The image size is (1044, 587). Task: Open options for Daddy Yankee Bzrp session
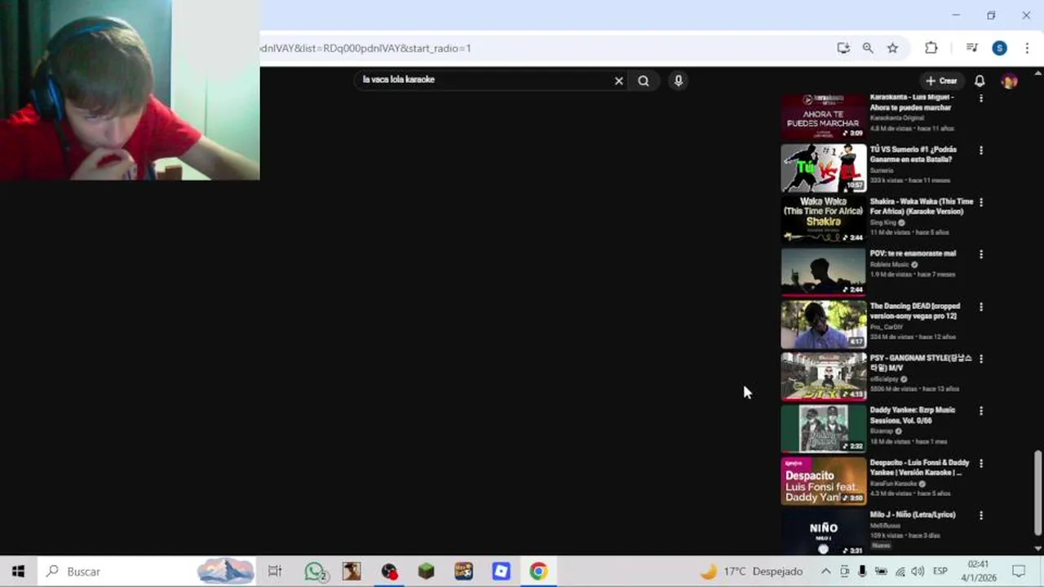[980, 411]
